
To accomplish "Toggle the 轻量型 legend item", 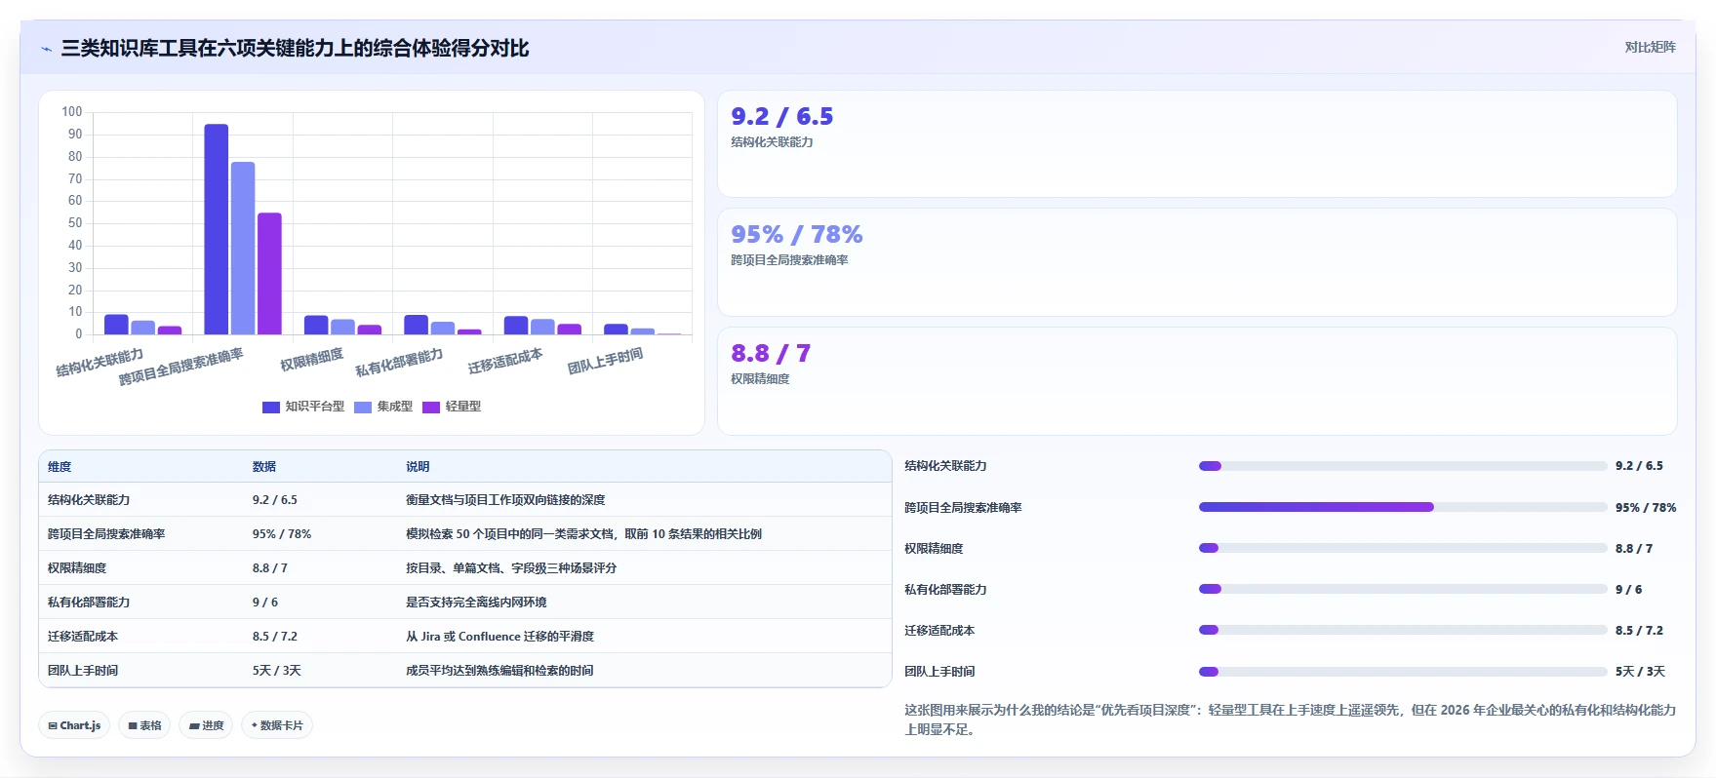I will point(452,407).
